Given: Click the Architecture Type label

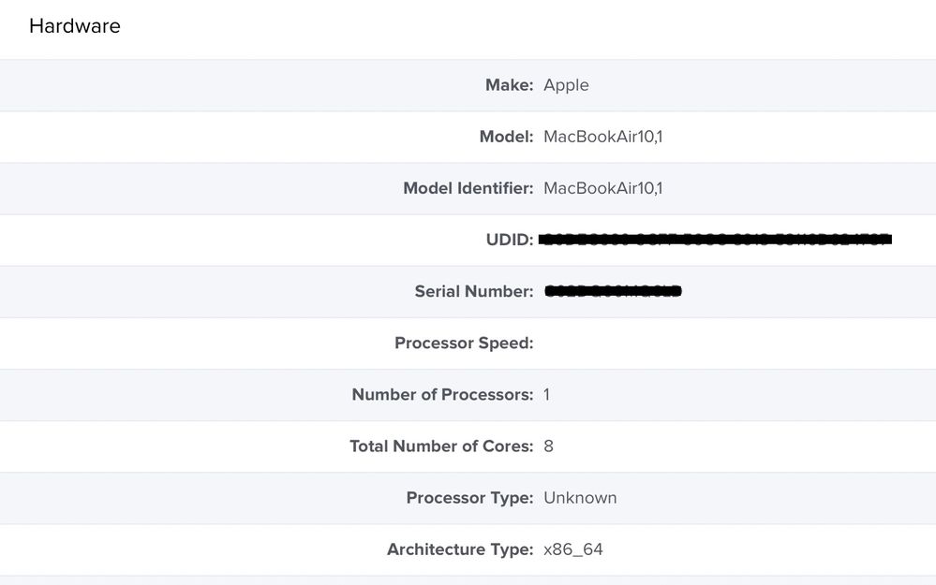Looking at the screenshot, I should click(x=460, y=549).
